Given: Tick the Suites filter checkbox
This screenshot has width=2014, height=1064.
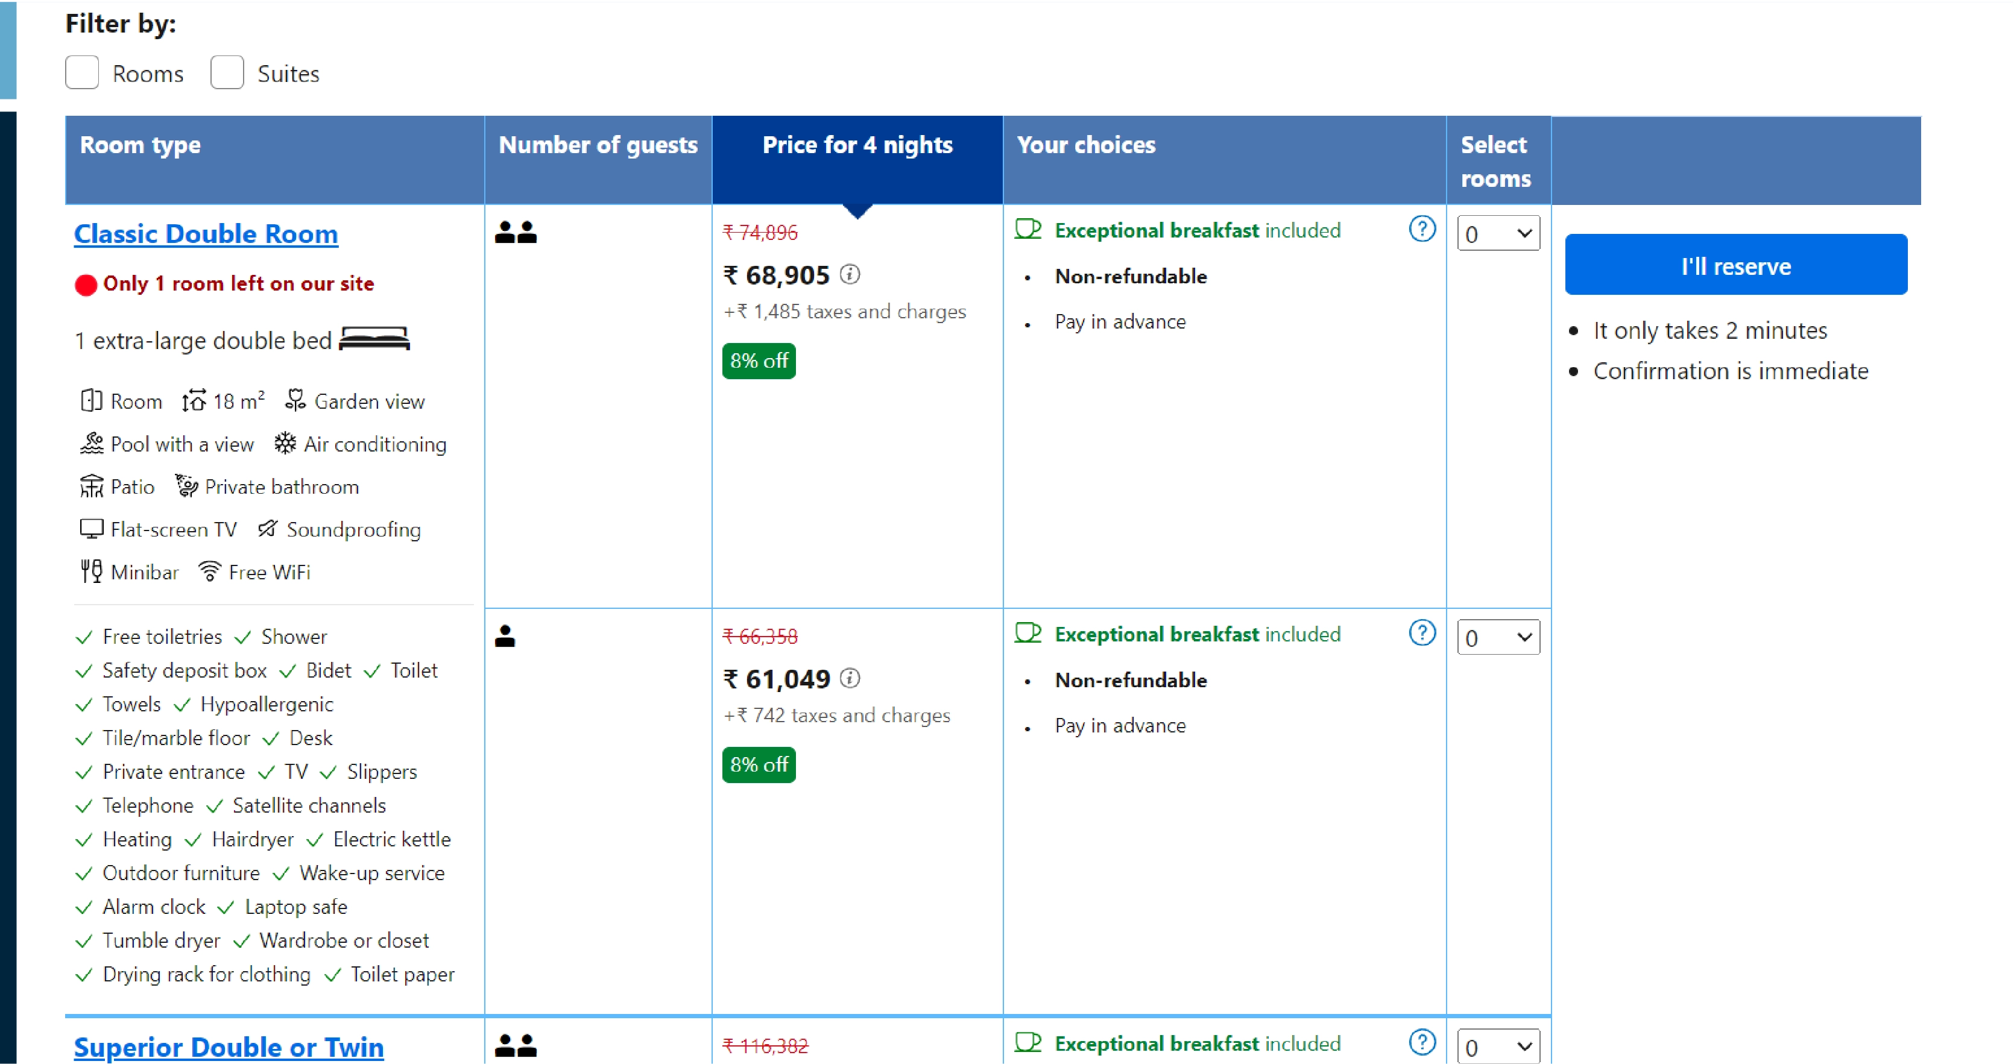Looking at the screenshot, I should tap(227, 73).
